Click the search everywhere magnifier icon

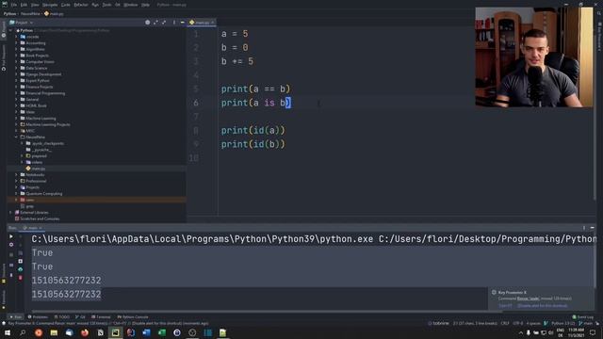pyautogui.click(x=599, y=13)
